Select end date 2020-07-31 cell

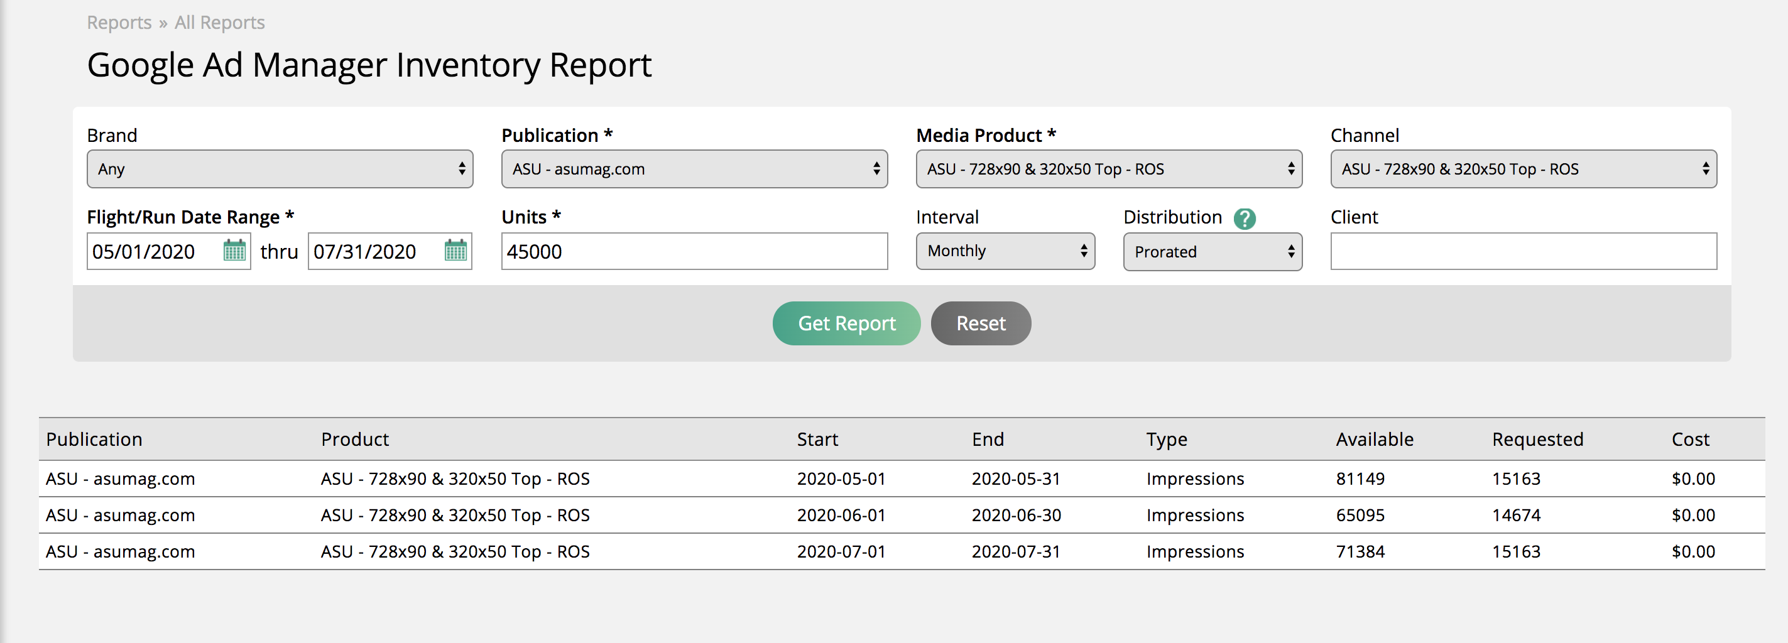coord(1015,551)
